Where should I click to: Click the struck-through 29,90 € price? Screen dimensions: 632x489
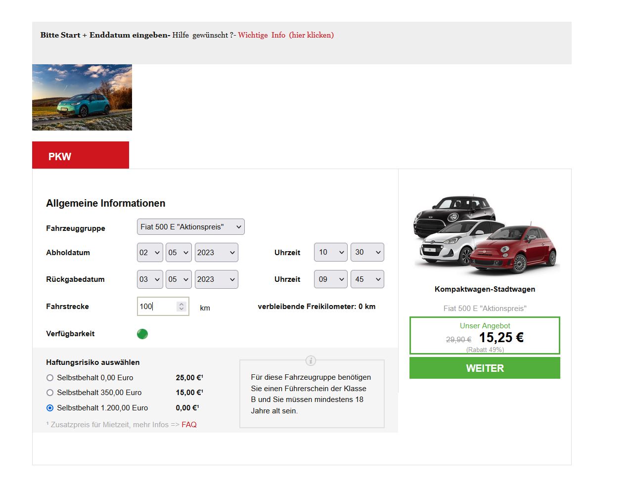(x=458, y=340)
